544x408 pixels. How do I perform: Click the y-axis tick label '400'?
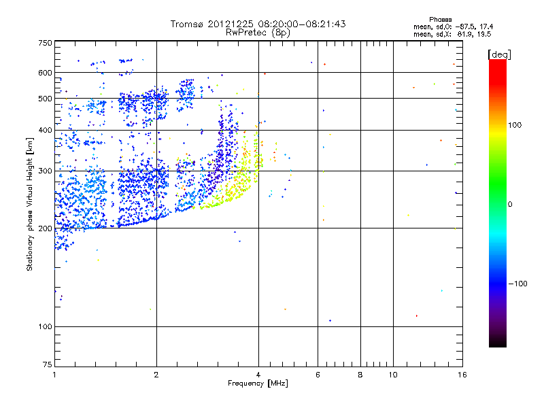45,131
